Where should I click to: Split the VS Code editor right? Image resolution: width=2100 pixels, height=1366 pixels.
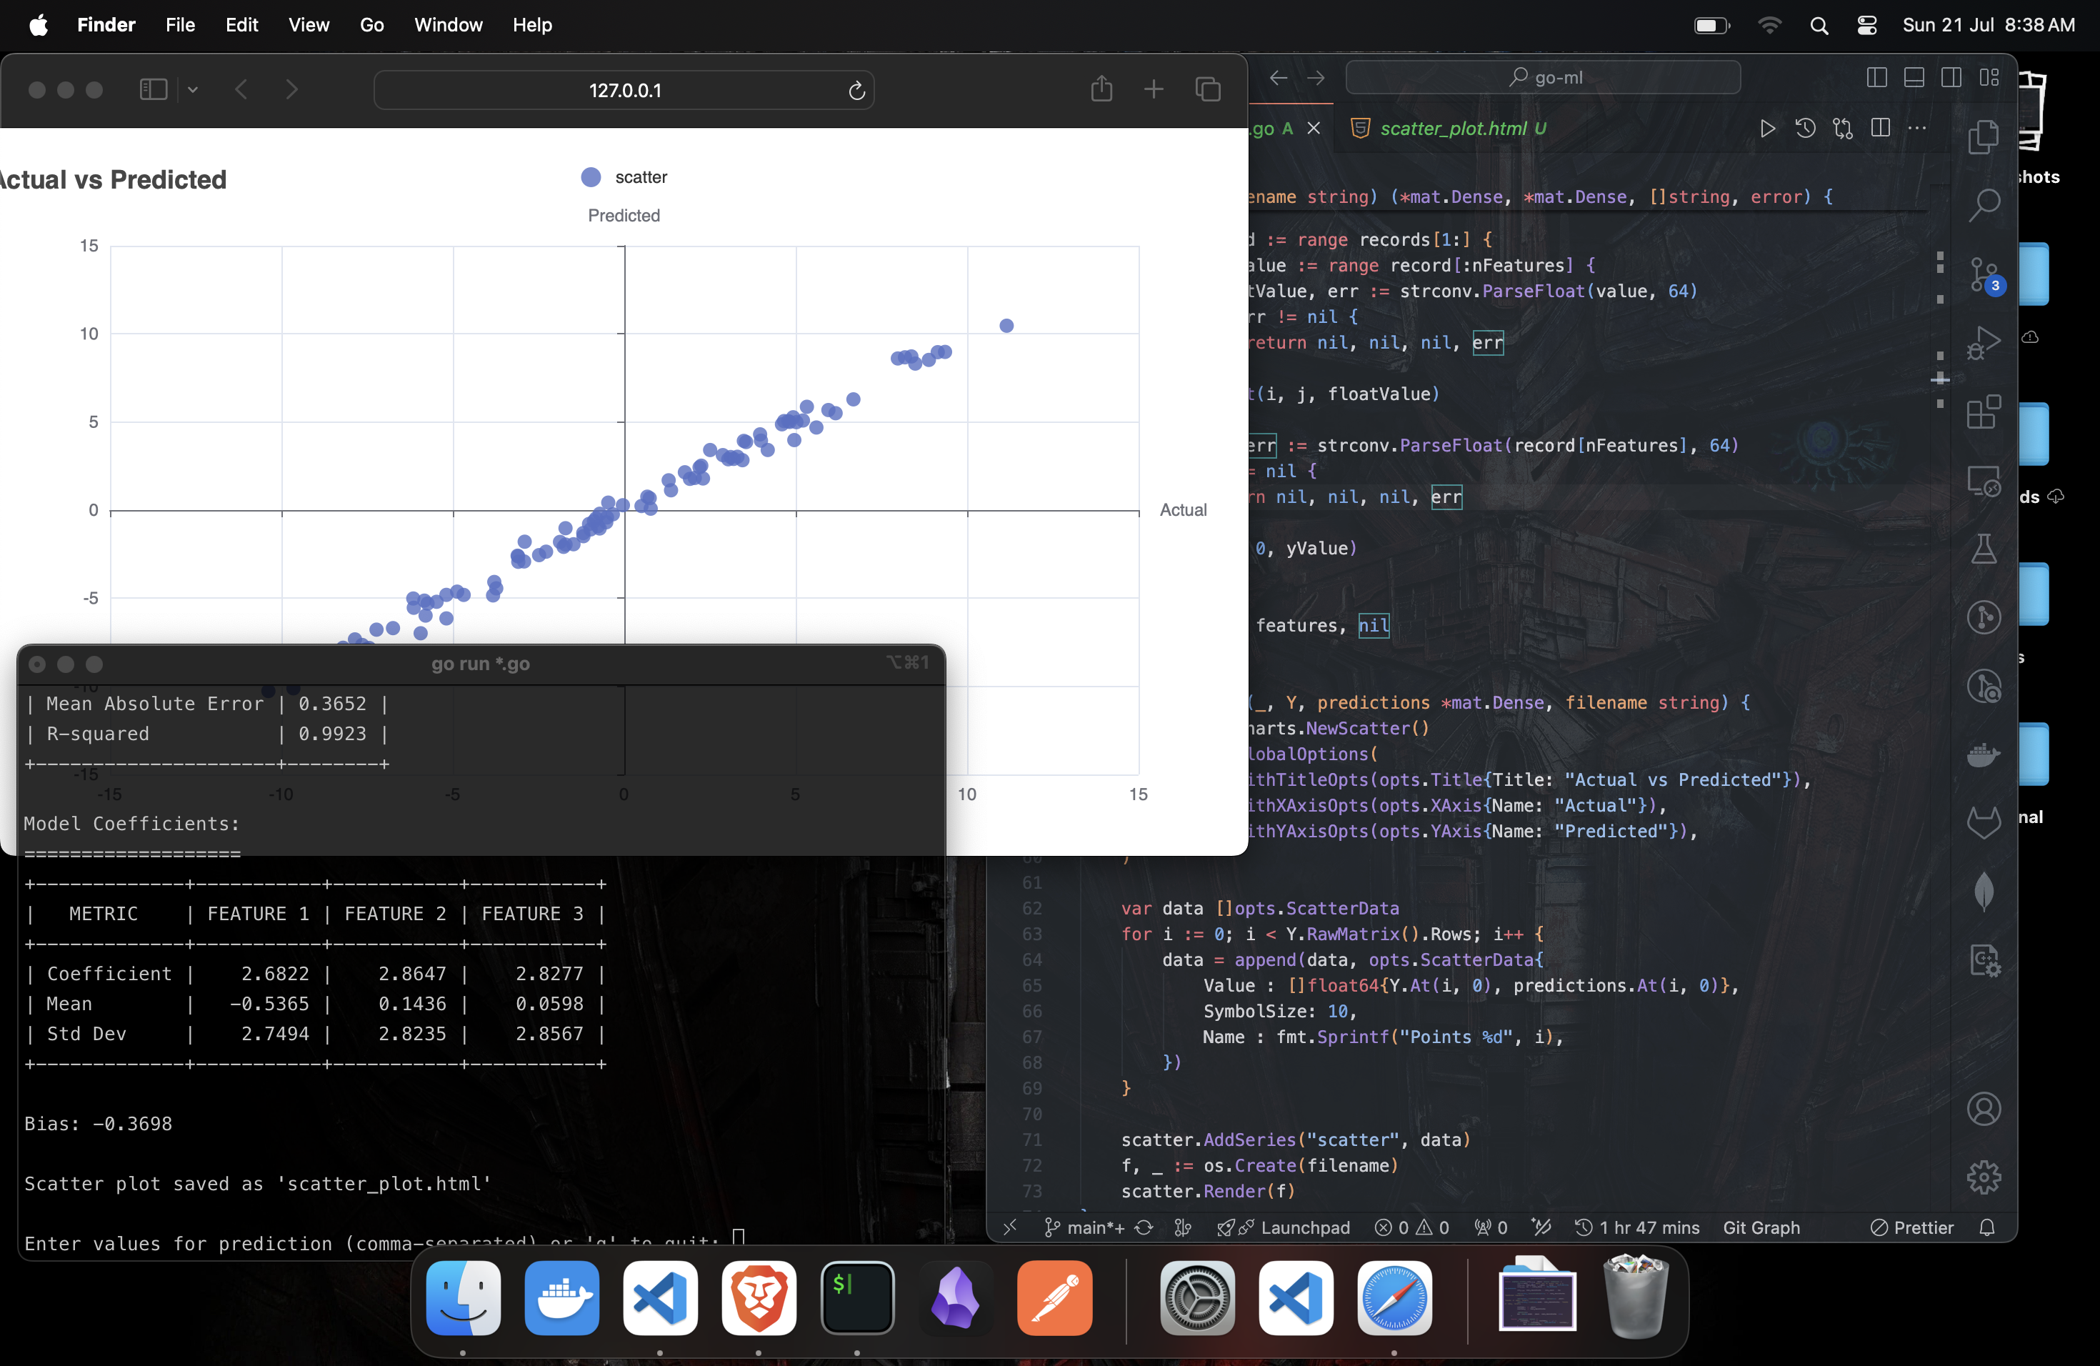(x=1880, y=129)
